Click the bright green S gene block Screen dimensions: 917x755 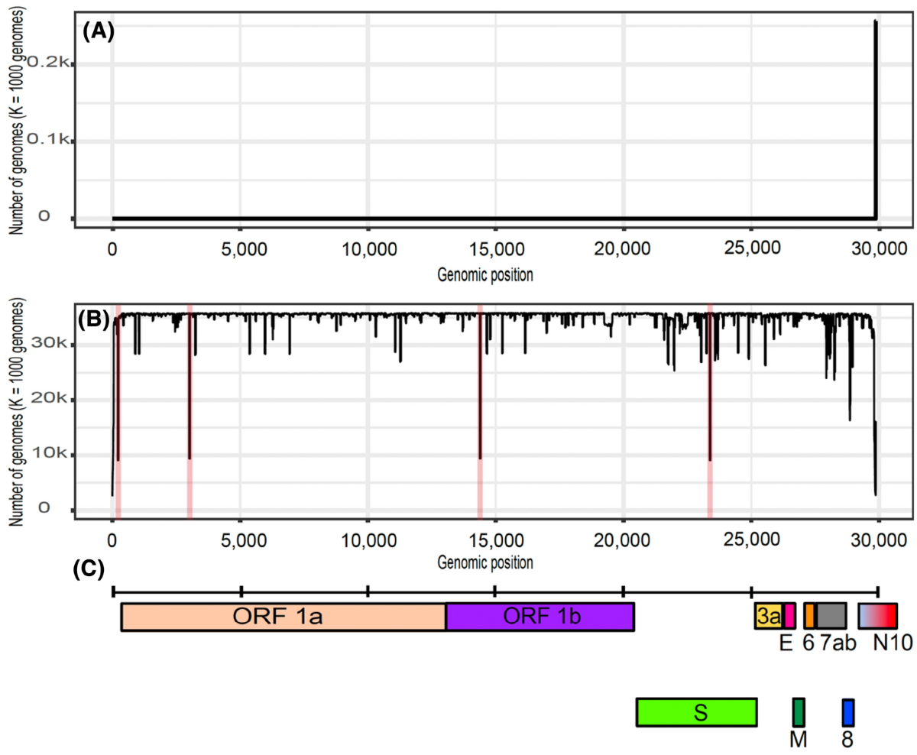click(x=696, y=711)
